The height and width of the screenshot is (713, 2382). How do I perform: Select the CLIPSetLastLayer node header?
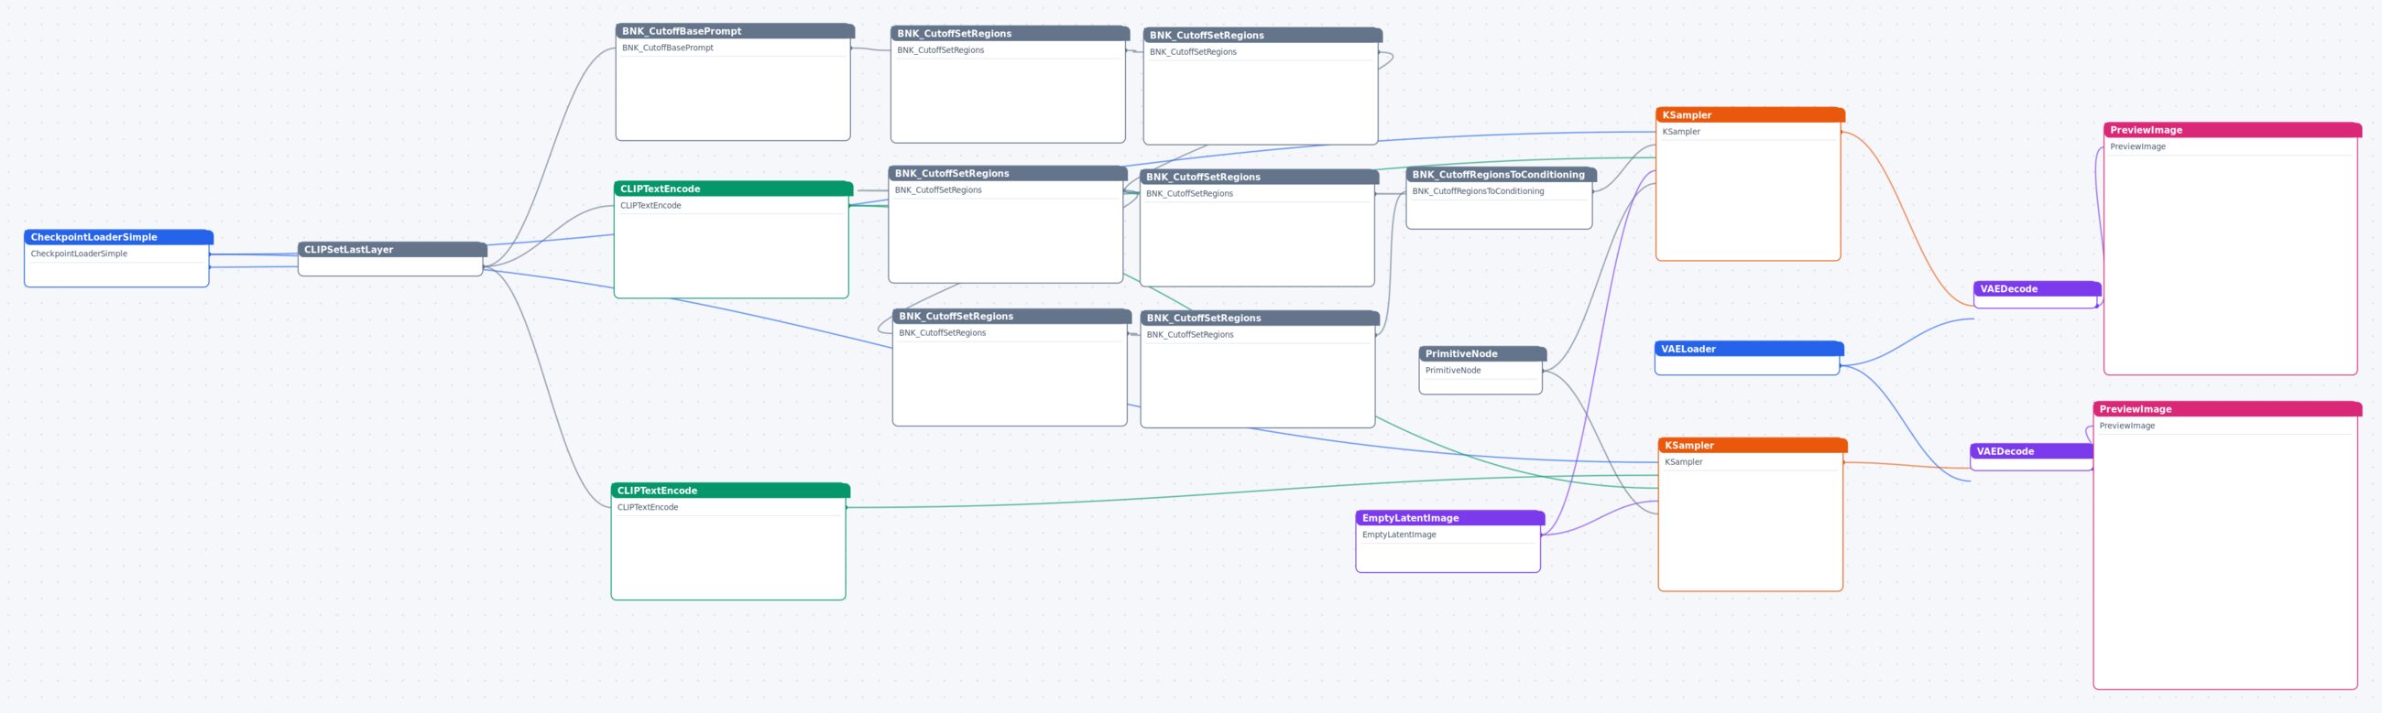point(392,249)
